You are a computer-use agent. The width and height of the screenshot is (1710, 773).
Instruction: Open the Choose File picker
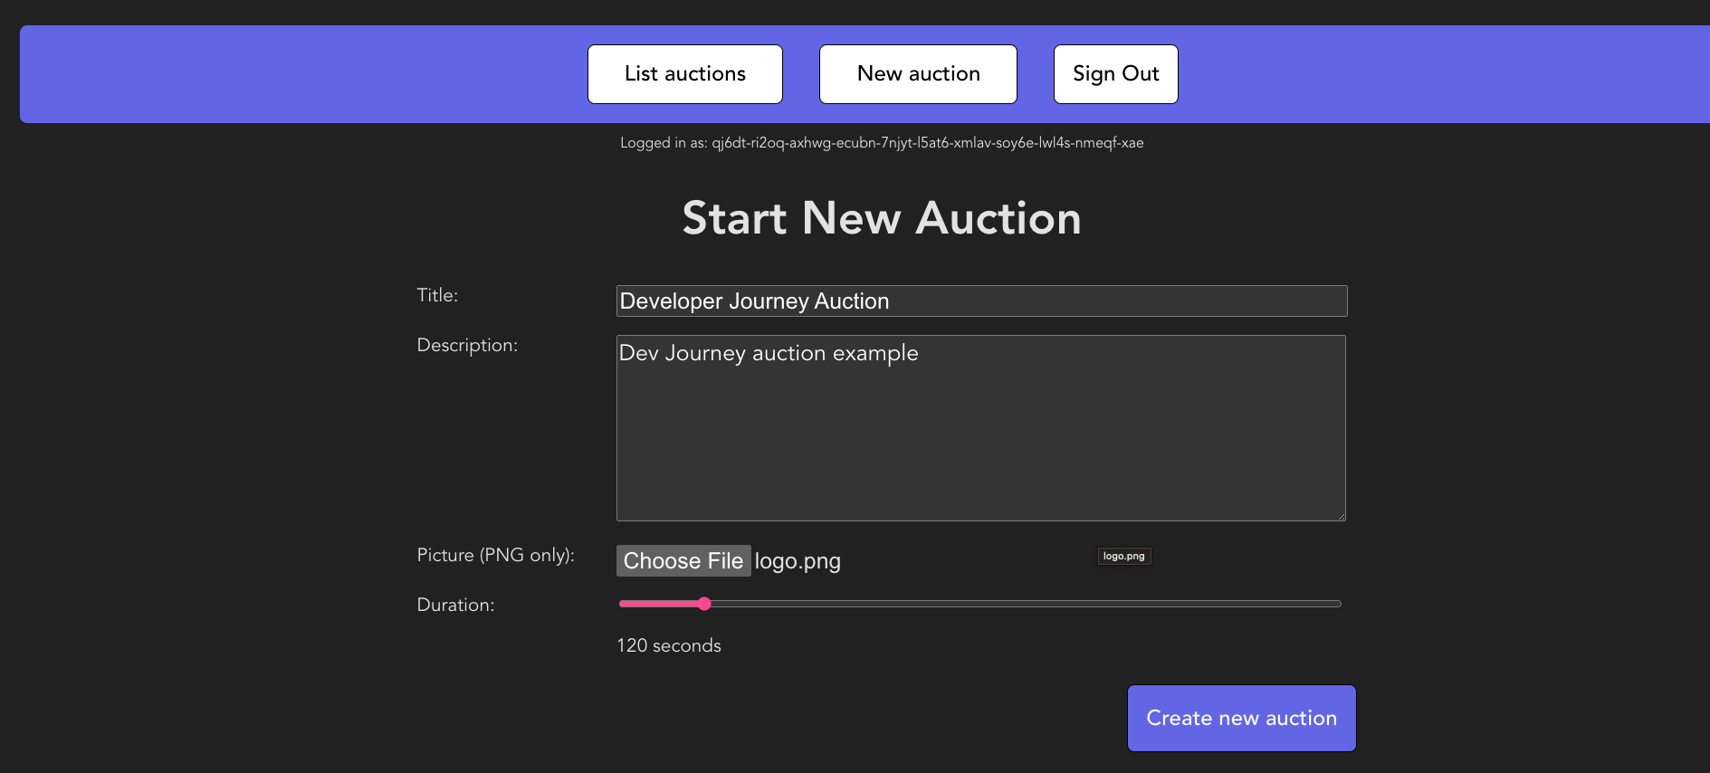(x=683, y=561)
